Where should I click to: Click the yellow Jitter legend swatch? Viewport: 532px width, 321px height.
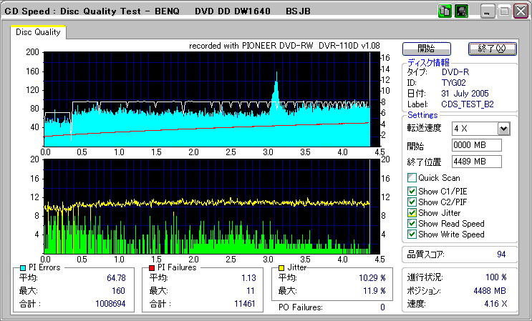[282, 267]
